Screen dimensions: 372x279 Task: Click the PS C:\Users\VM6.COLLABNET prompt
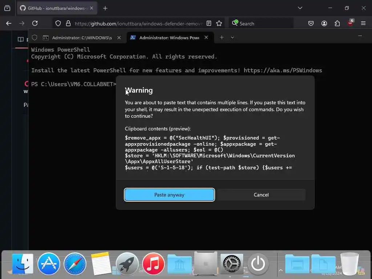(74, 84)
